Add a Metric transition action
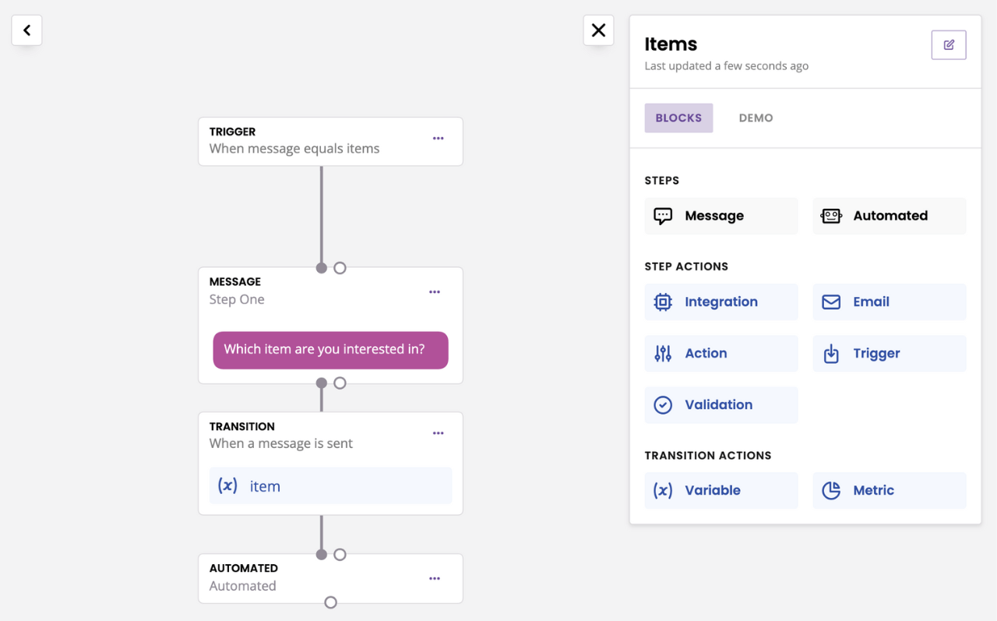 (x=889, y=490)
